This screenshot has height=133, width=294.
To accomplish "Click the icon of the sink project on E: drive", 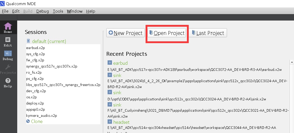I will click(x=110, y=75).
